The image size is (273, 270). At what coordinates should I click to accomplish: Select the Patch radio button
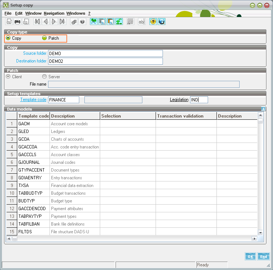pos(44,38)
